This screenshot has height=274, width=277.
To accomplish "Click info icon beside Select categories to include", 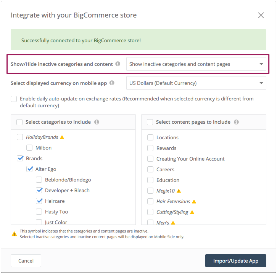I will click(97, 122).
